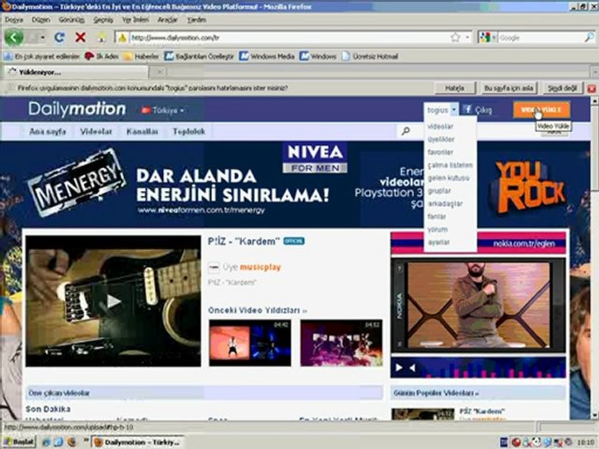Viewport: 599px width, 449px height.
Task: Open the musicplay member profile link
Action: (x=260, y=268)
